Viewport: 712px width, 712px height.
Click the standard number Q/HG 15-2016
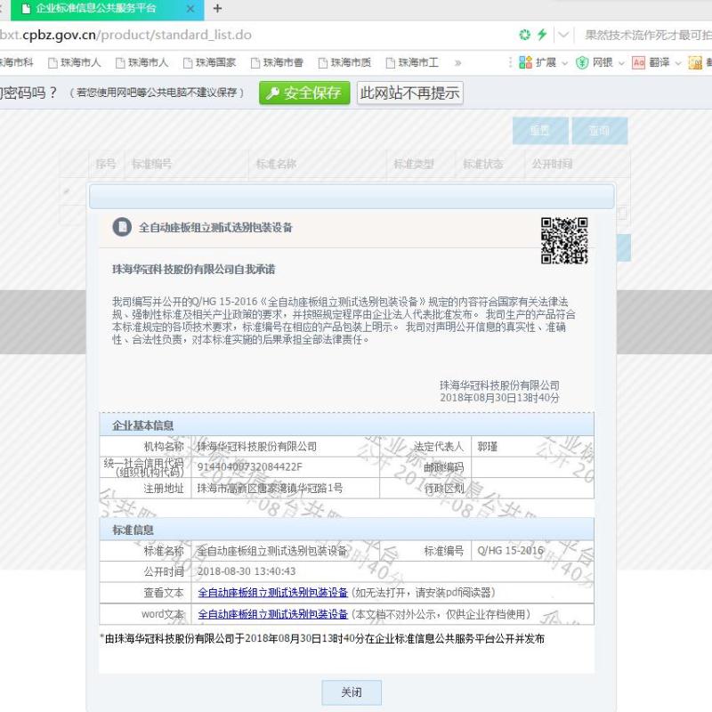pyautogui.click(x=510, y=550)
